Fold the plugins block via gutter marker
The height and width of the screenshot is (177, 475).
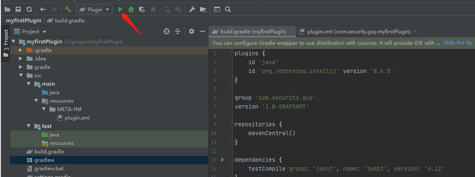[232, 54]
